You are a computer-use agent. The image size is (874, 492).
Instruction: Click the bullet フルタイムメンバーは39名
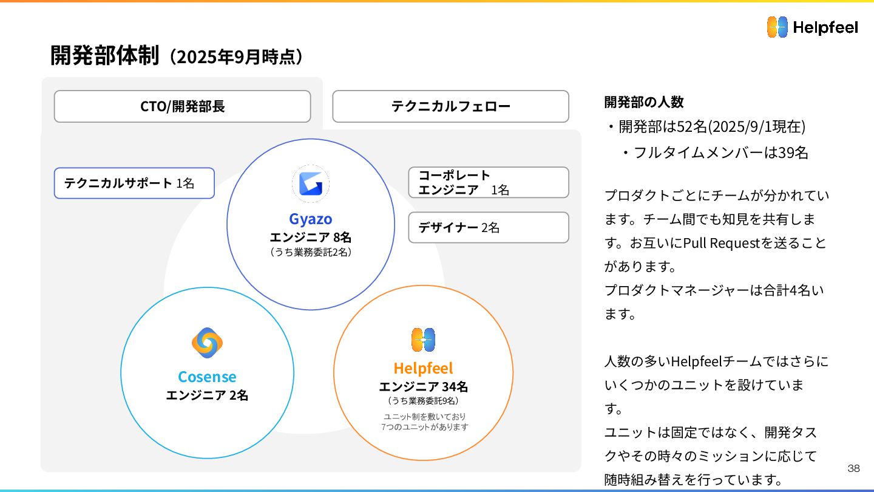click(x=714, y=152)
